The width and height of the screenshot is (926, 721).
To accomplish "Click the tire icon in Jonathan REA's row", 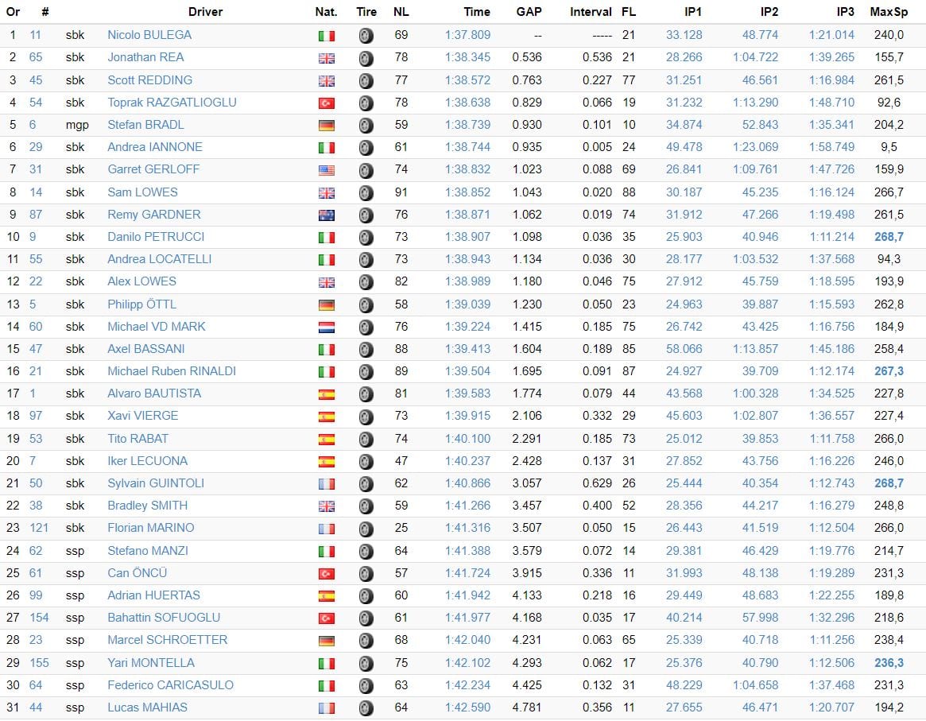I will (366, 58).
